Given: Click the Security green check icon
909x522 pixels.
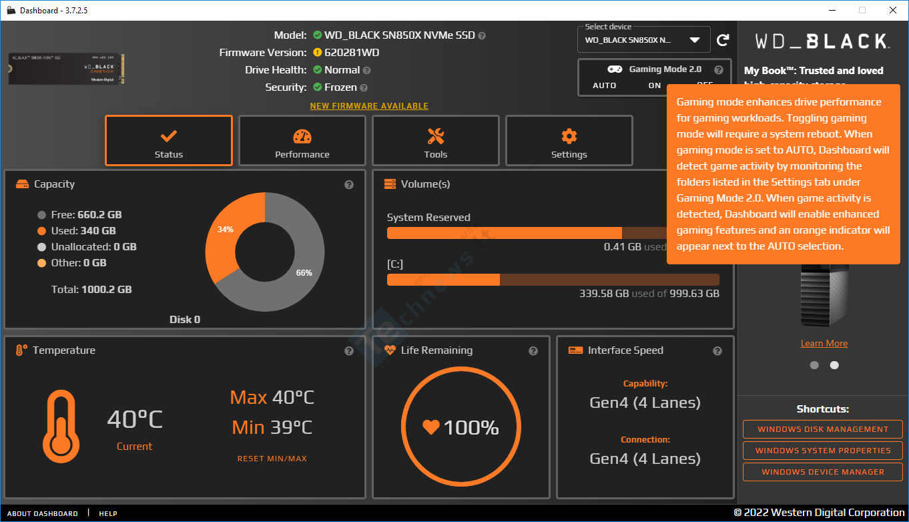Looking at the screenshot, I should coord(318,87).
